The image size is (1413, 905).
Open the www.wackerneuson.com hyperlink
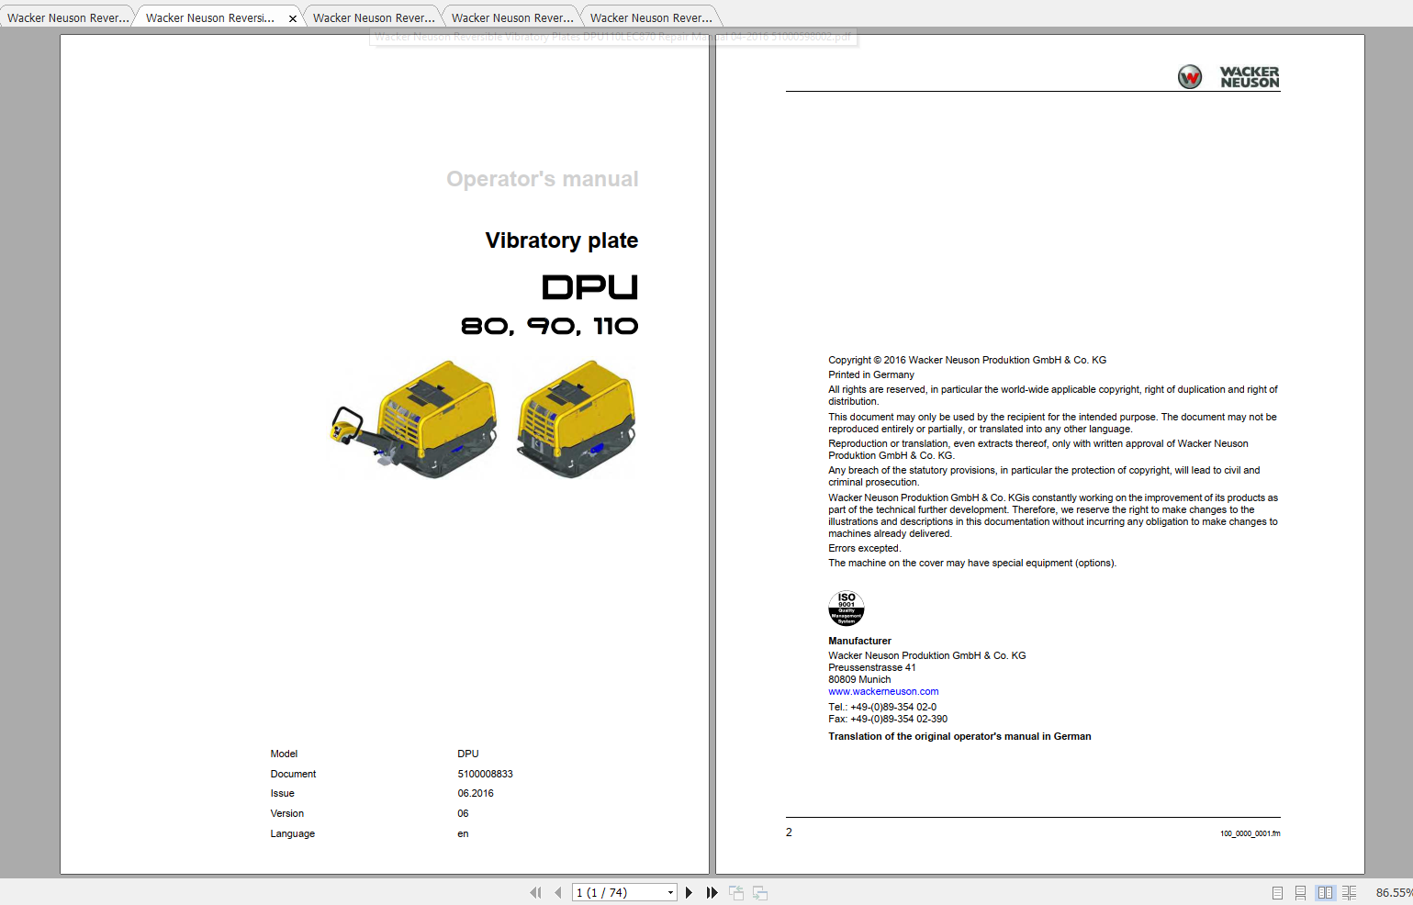(x=883, y=691)
